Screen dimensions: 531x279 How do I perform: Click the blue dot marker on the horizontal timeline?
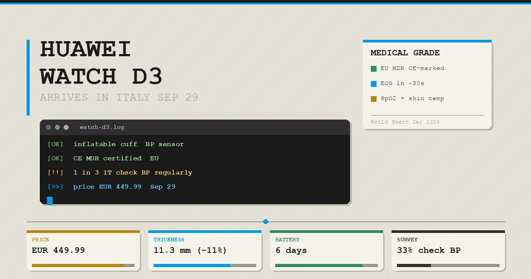click(x=265, y=221)
